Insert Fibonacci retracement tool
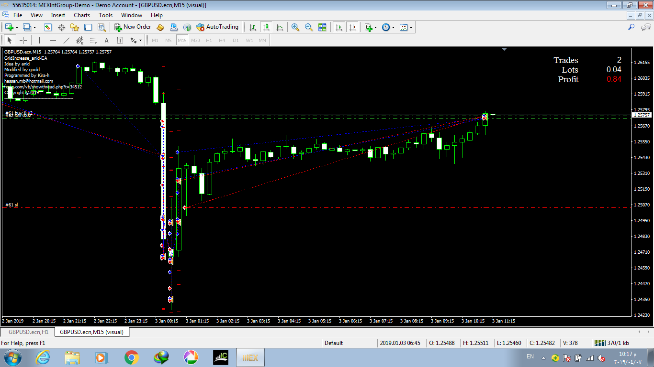 [93, 41]
